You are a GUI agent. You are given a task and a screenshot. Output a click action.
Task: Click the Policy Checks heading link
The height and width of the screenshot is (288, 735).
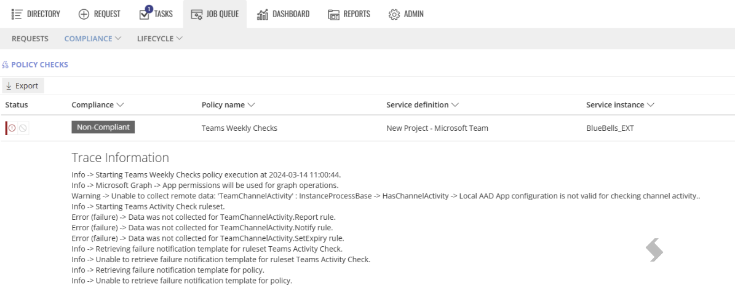point(40,64)
